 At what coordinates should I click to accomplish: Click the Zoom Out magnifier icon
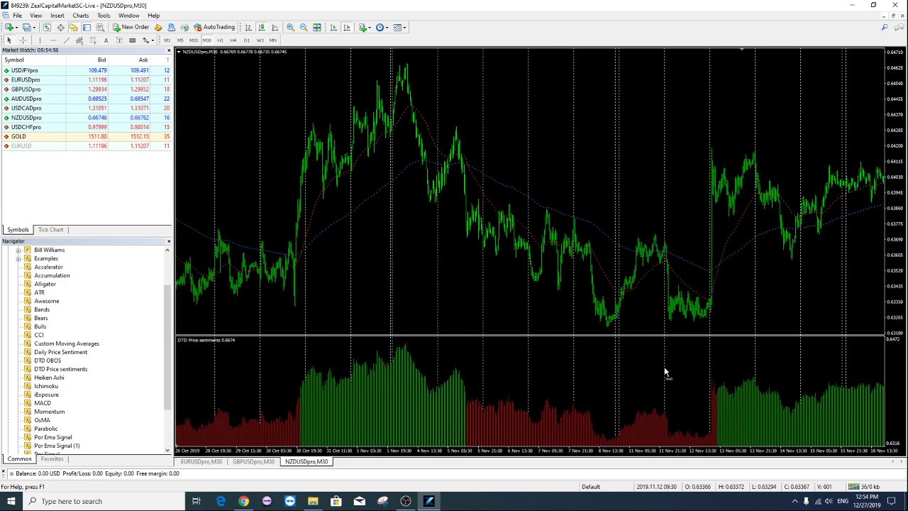304,27
